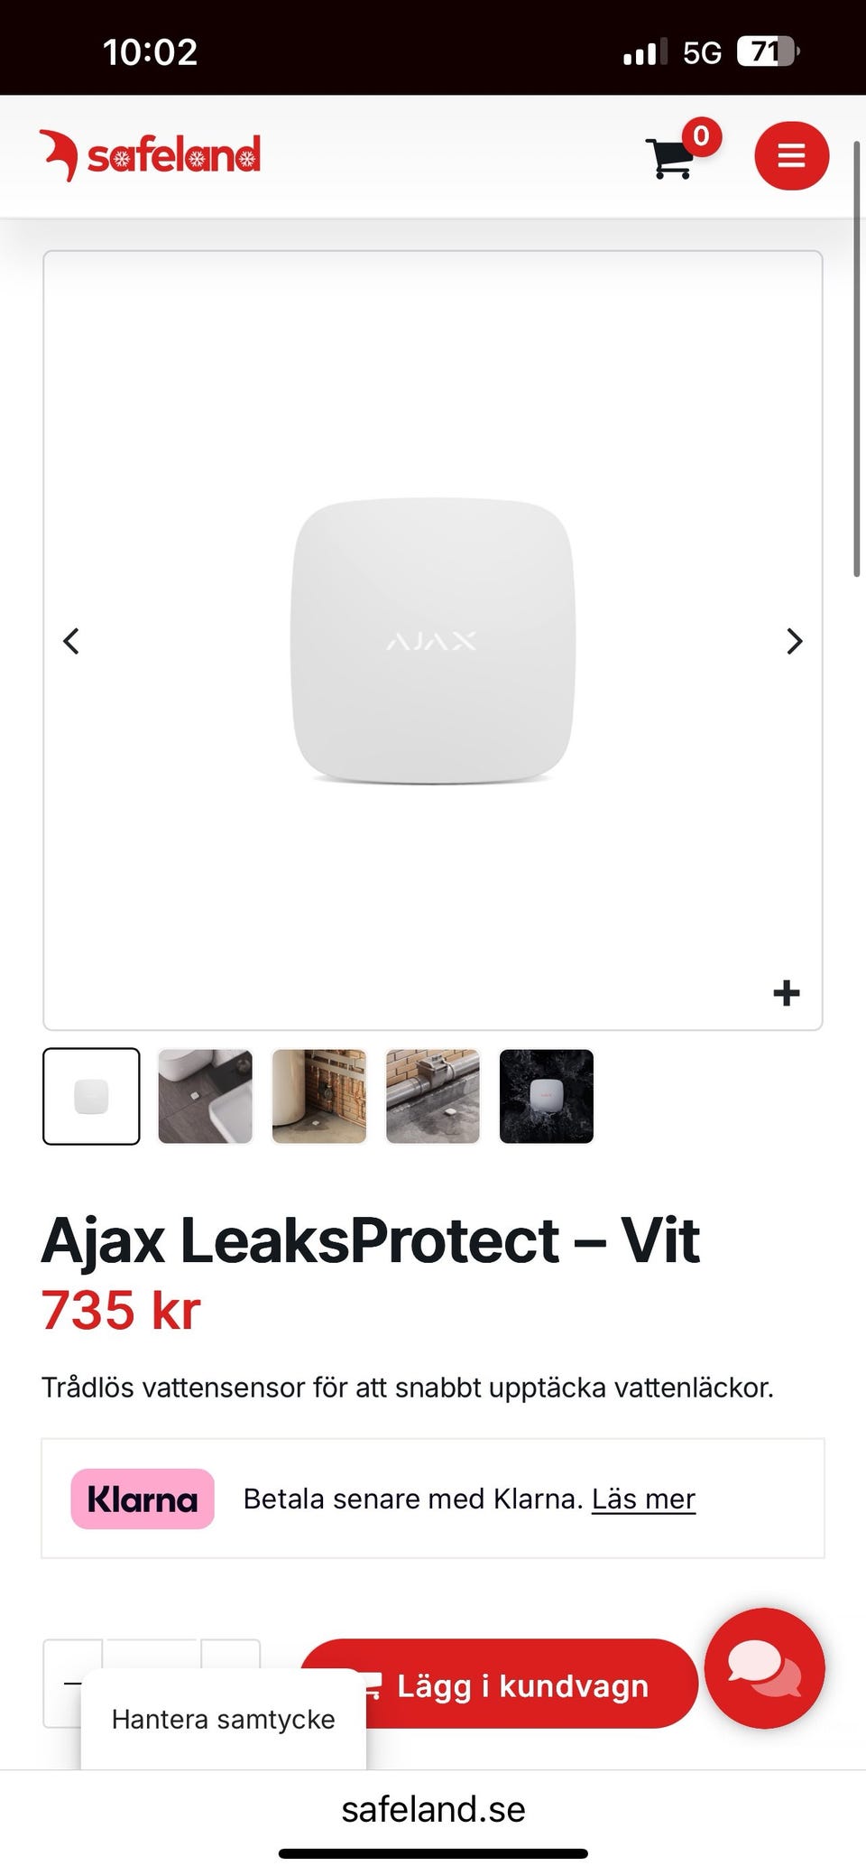Select the black background thumbnail
The image size is (866, 1875).
tap(546, 1096)
